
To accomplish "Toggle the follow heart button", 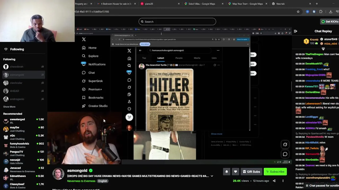I will [x=235, y=172].
